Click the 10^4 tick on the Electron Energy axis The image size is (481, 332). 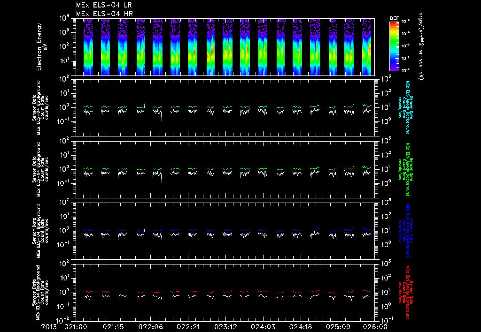coord(64,18)
